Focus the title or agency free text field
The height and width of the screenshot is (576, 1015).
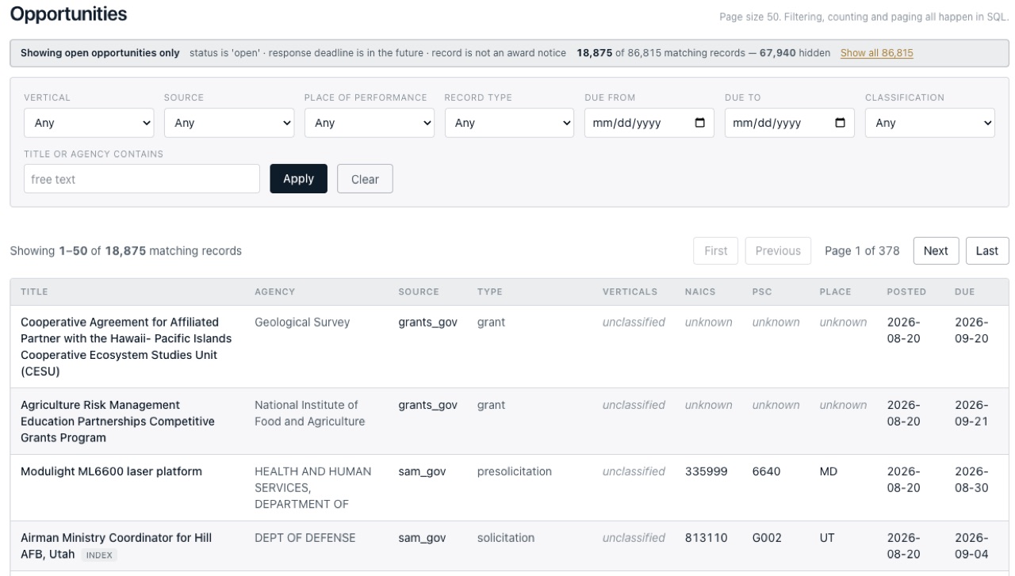(142, 179)
